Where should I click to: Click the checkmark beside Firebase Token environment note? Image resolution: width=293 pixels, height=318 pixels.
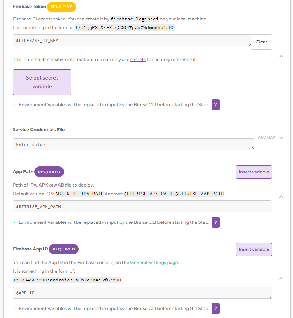pyautogui.click(x=15, y=105)
